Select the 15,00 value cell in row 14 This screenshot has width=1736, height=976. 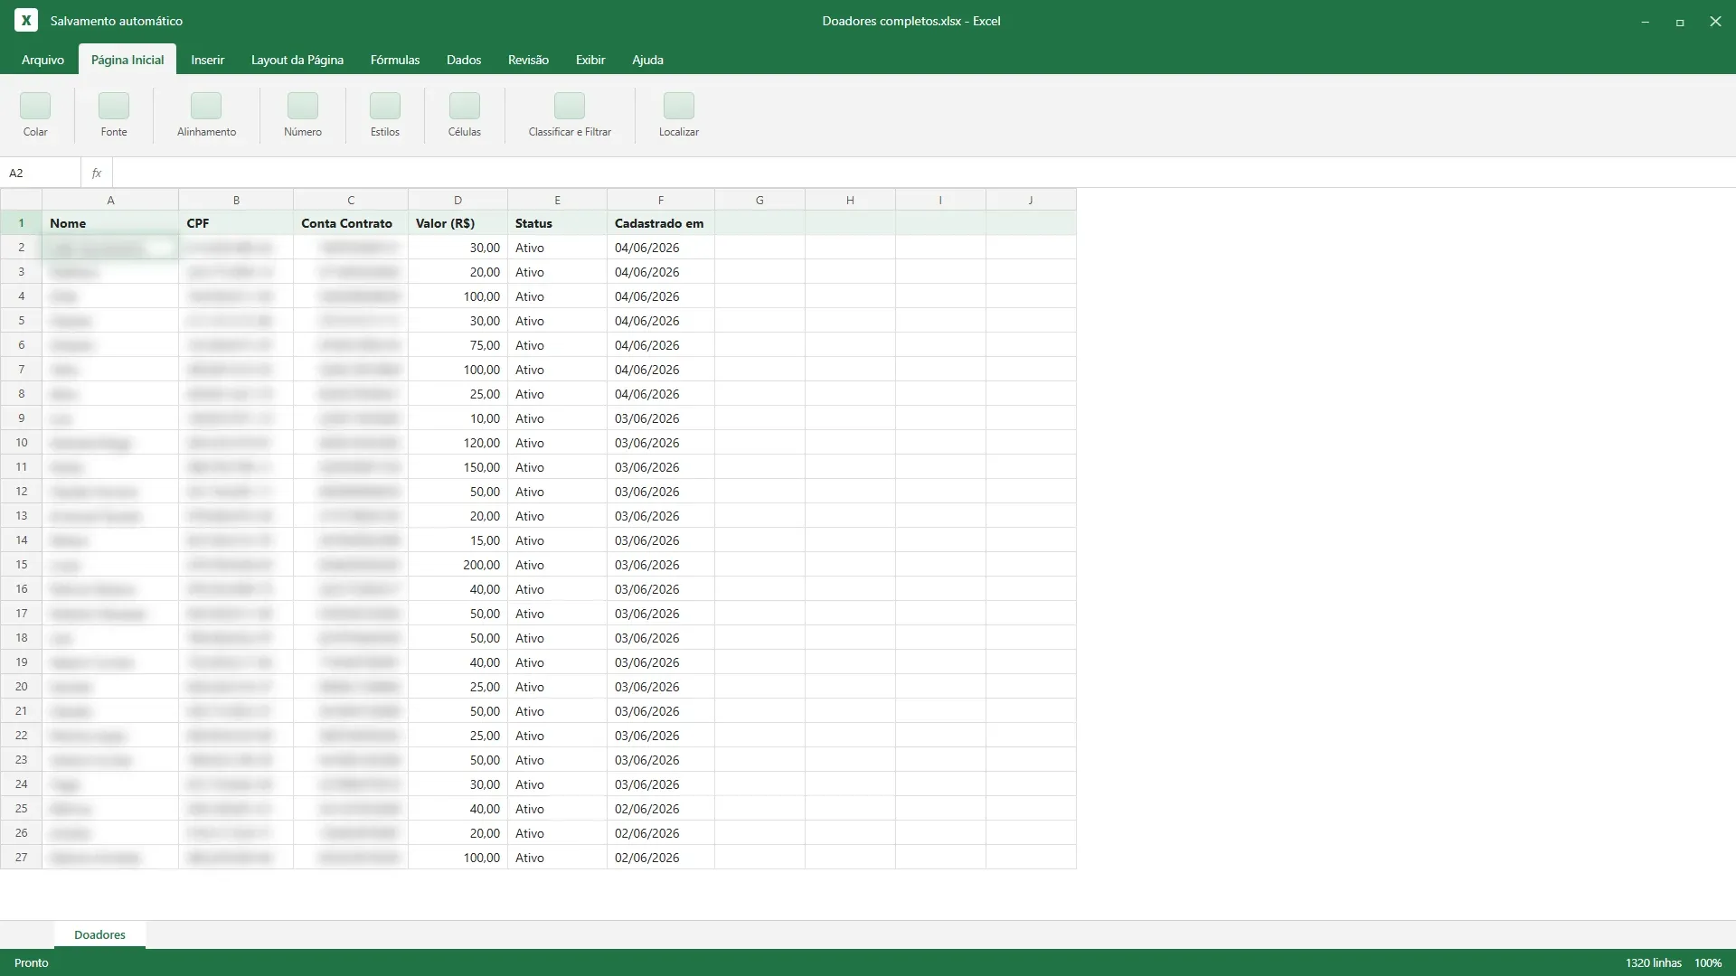coord(458,540)
